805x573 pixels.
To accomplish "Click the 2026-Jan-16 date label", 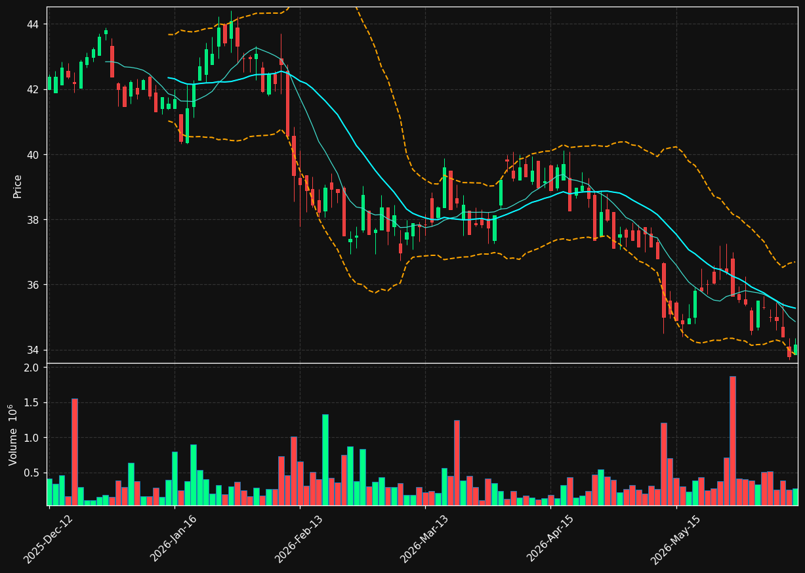I will (x=173, y=539).
